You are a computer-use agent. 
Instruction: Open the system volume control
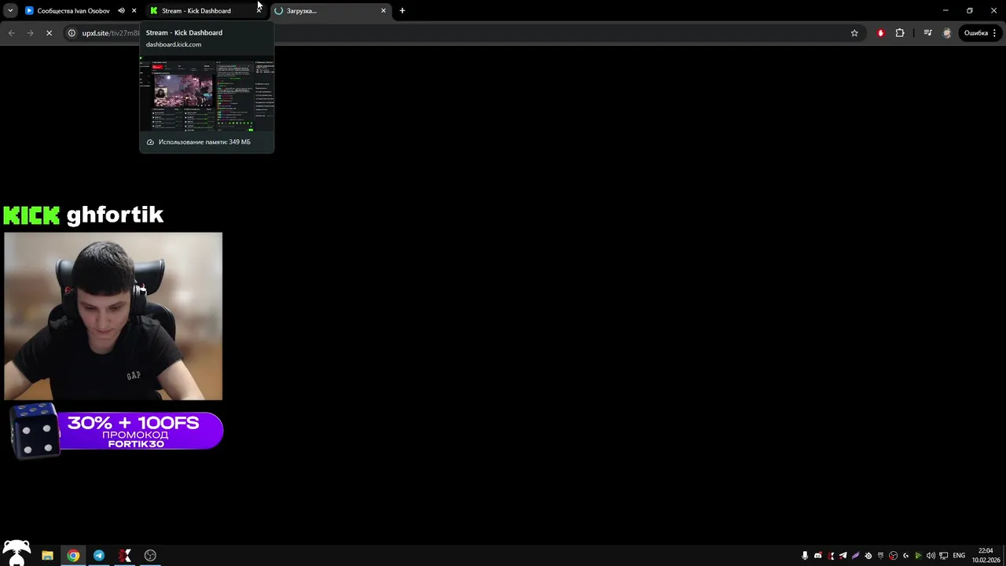(931, 556)
